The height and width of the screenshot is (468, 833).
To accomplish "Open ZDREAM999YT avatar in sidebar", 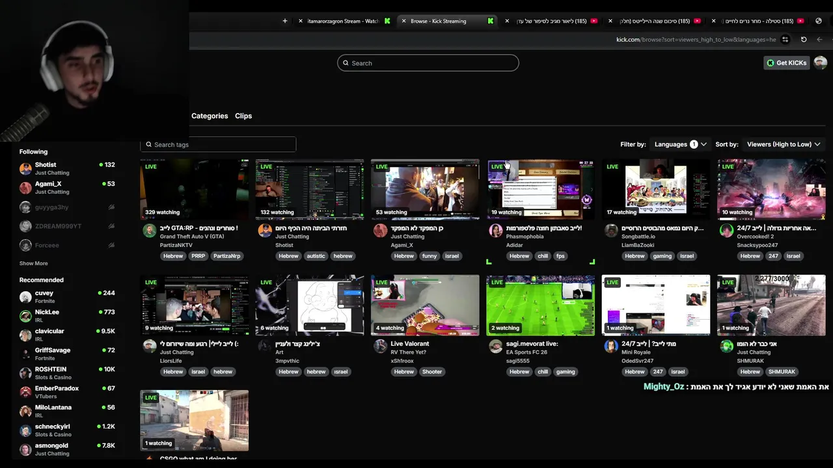I will 25,226.
